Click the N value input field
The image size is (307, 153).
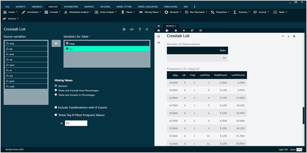tap(76, 123)
